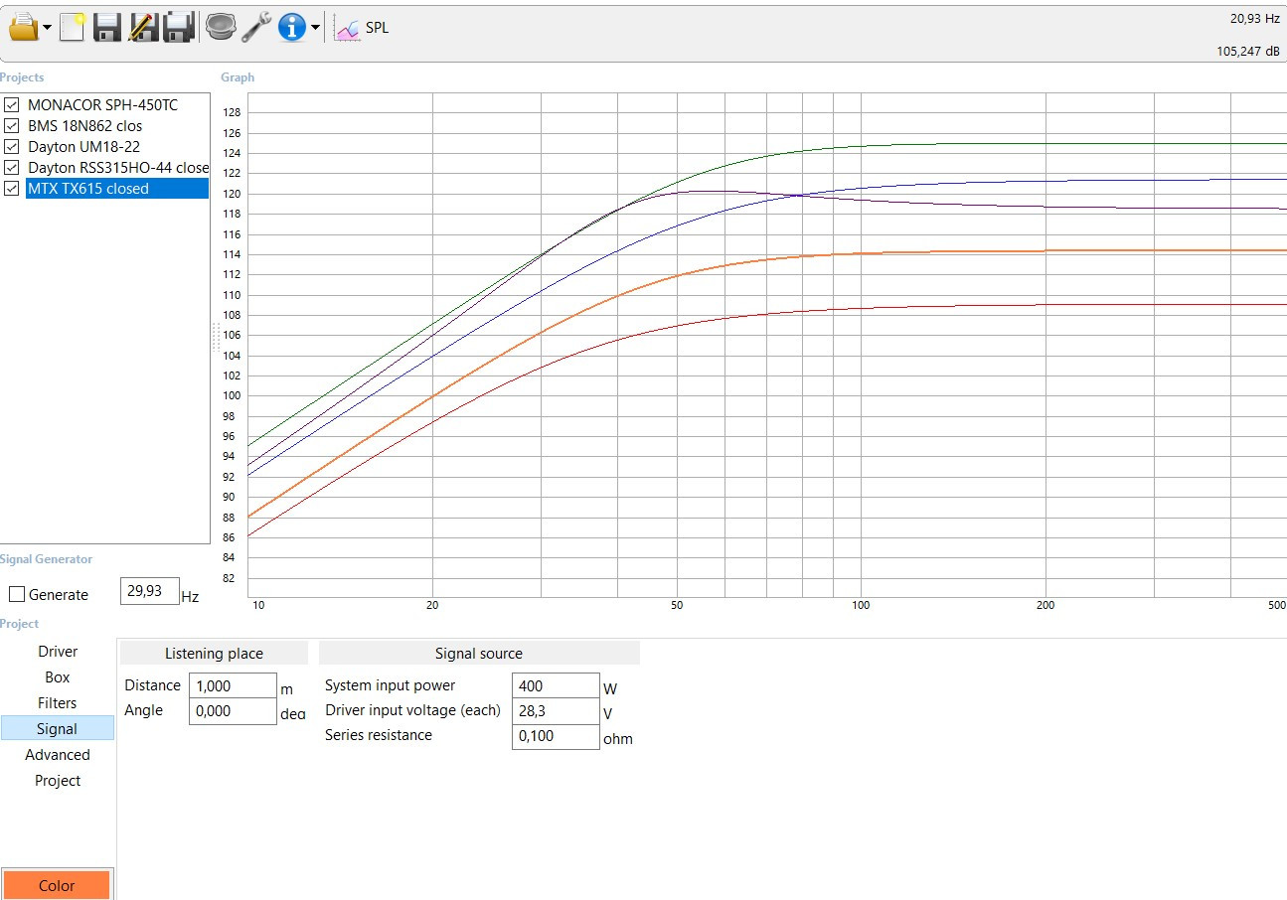Click the System input power field

(555, 685)
